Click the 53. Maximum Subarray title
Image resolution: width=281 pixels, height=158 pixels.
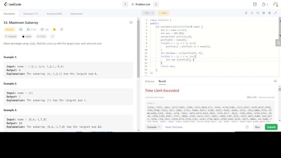21,22
